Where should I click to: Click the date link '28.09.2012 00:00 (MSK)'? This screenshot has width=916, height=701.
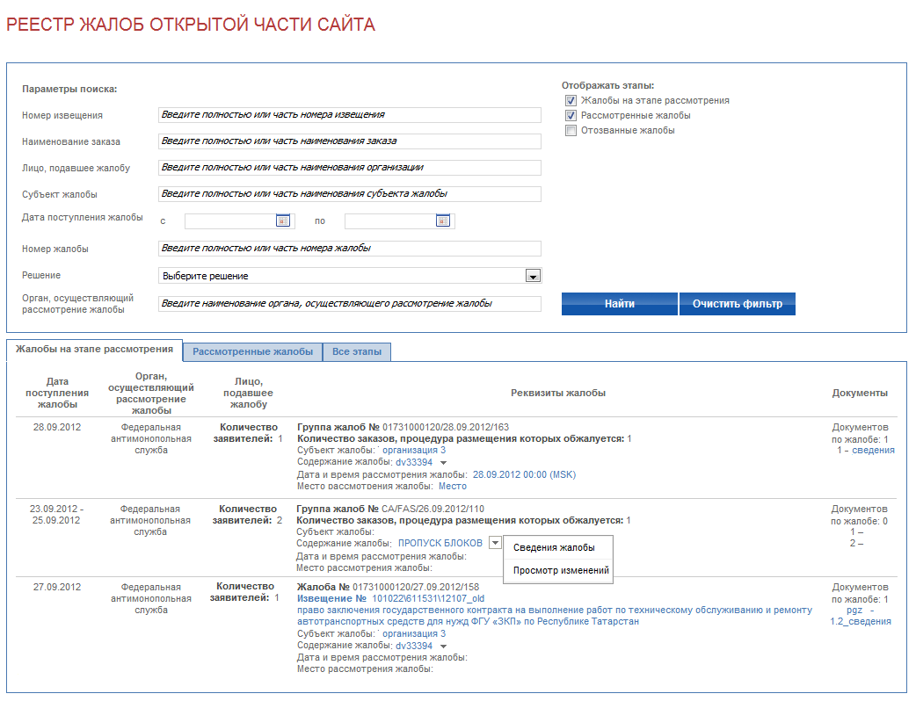524,474
